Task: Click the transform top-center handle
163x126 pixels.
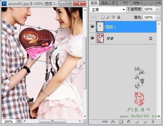Action: [x=39, y=28]
